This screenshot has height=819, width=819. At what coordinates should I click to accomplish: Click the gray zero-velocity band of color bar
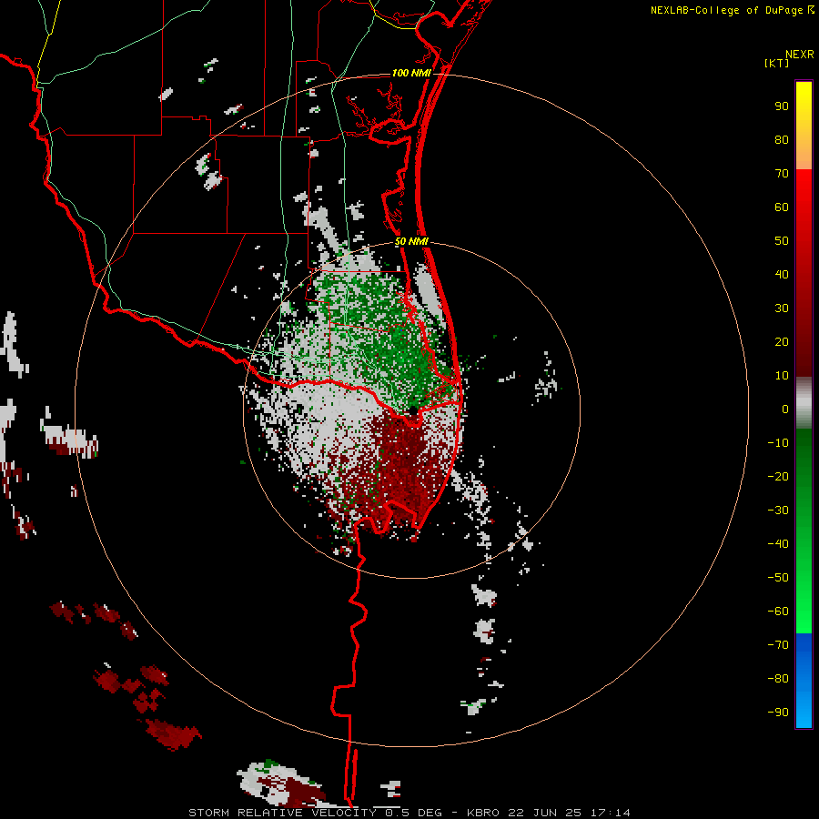[x=804, y=403]
